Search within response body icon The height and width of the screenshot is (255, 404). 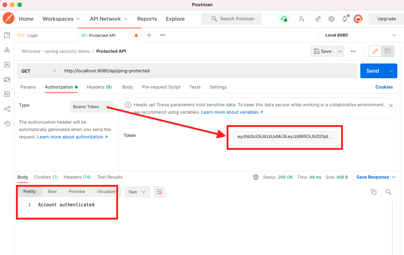coord(388,192)
